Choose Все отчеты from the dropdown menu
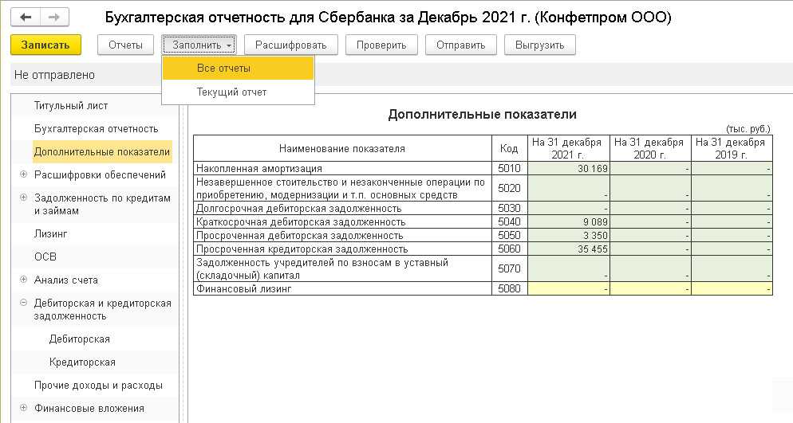This screenshot has height=423, width=793. pos(223,69)
